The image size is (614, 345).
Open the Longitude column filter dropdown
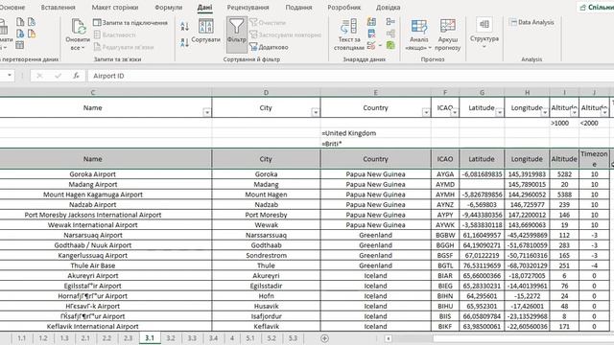pos(545,113)
